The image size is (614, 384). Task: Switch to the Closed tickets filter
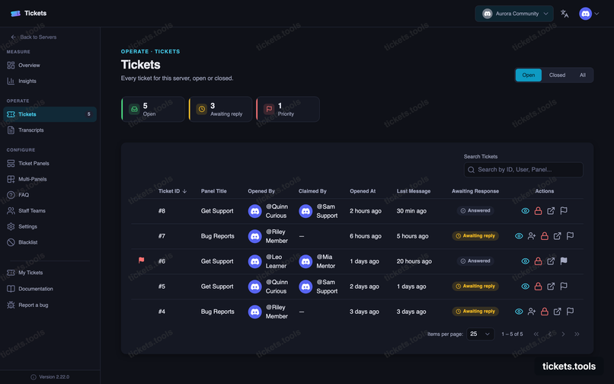click(557, 75)
